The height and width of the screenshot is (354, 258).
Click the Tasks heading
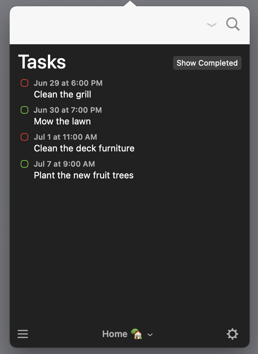point(42,62)
